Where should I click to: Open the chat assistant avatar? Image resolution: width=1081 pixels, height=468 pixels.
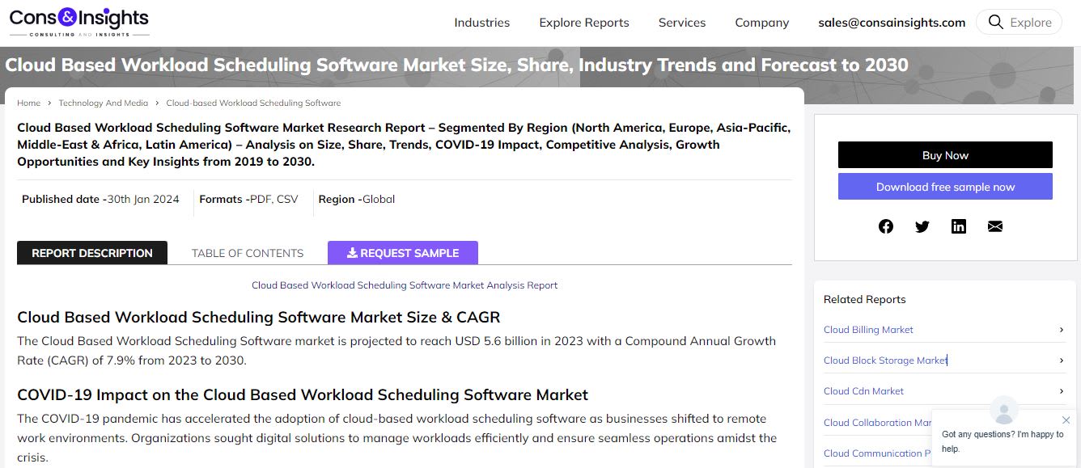click(1004, 411)
